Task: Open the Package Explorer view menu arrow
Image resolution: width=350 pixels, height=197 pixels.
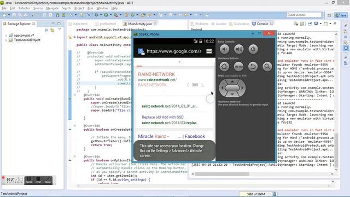Action: click(60, 29)
